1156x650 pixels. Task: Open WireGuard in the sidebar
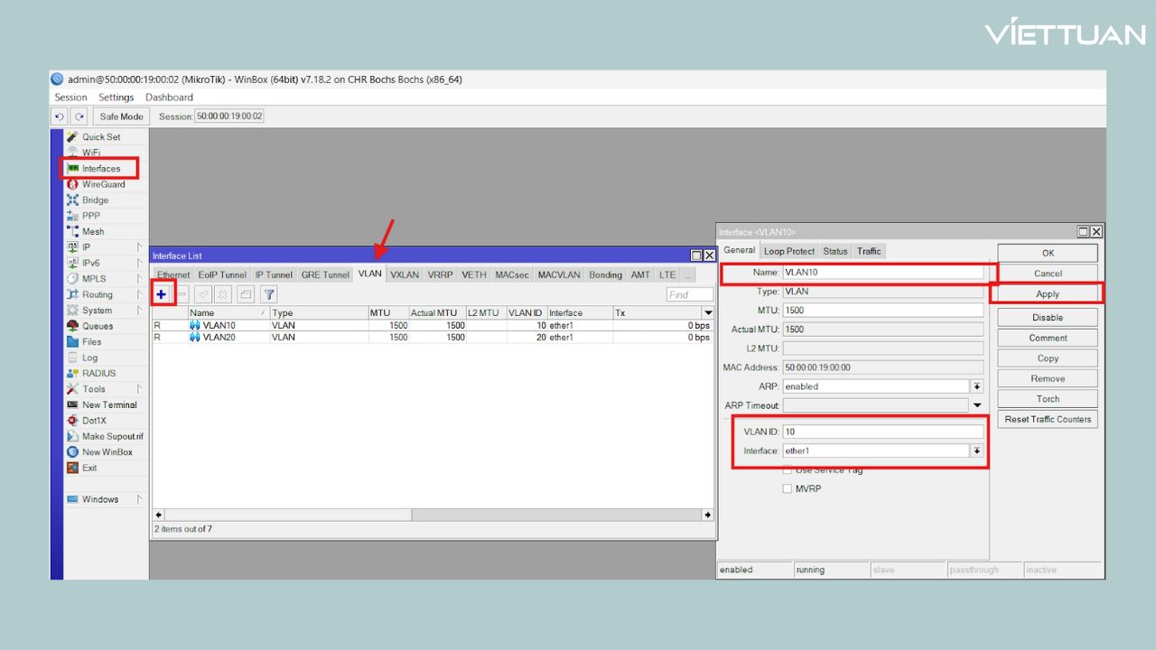tap(103, 184)
